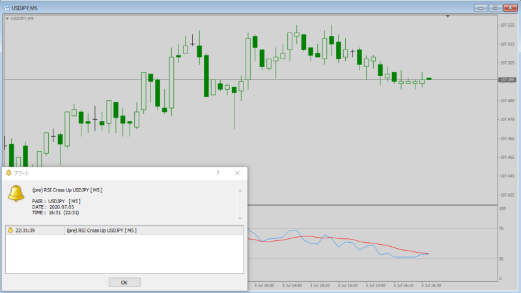Open the USDJPY,M5 chart label dropdown arrow
The height and width of the screenshot is (293, 521).
pos(7,19)
